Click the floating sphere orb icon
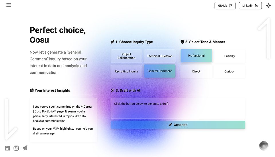This screenshot has height=157, width=275. (x=264, y=146)
